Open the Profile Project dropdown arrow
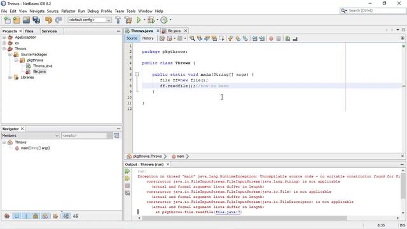Image resolution: width=407 pixels, height=229 pixels. pos(170,20)
